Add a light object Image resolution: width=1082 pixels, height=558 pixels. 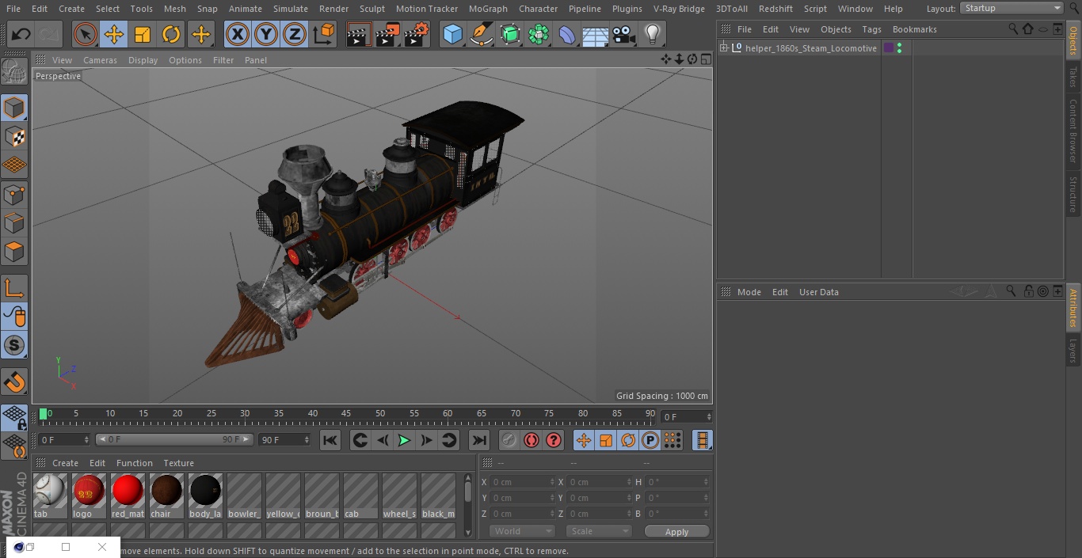pyautogui.click(x=652, y=34)
